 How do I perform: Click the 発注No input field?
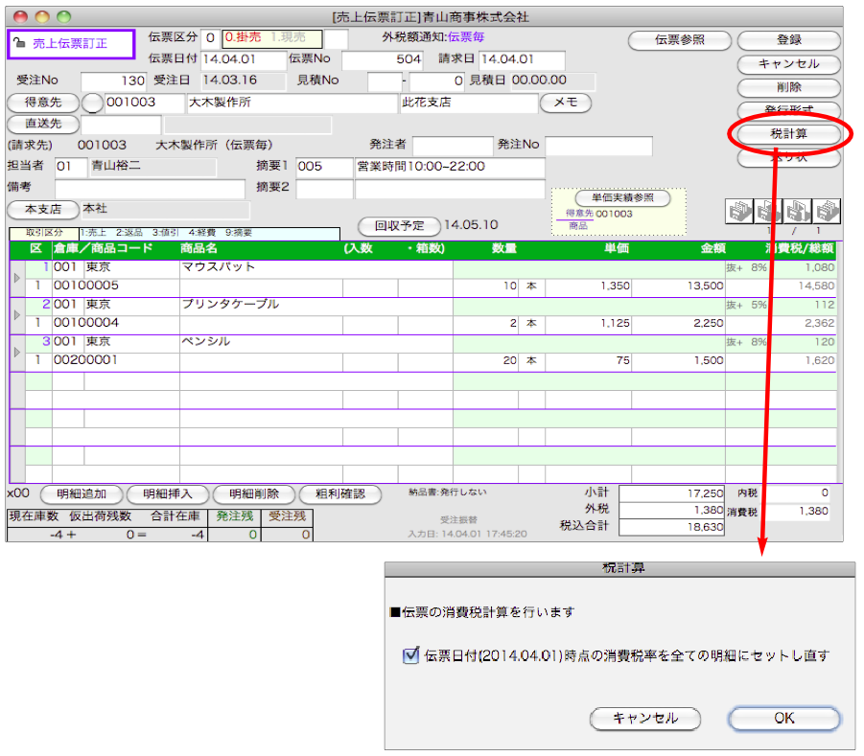coord(598,146)
